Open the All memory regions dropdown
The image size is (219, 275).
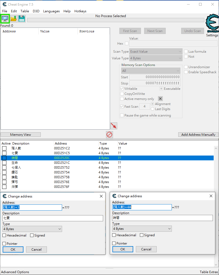click(x=151, y=70)
